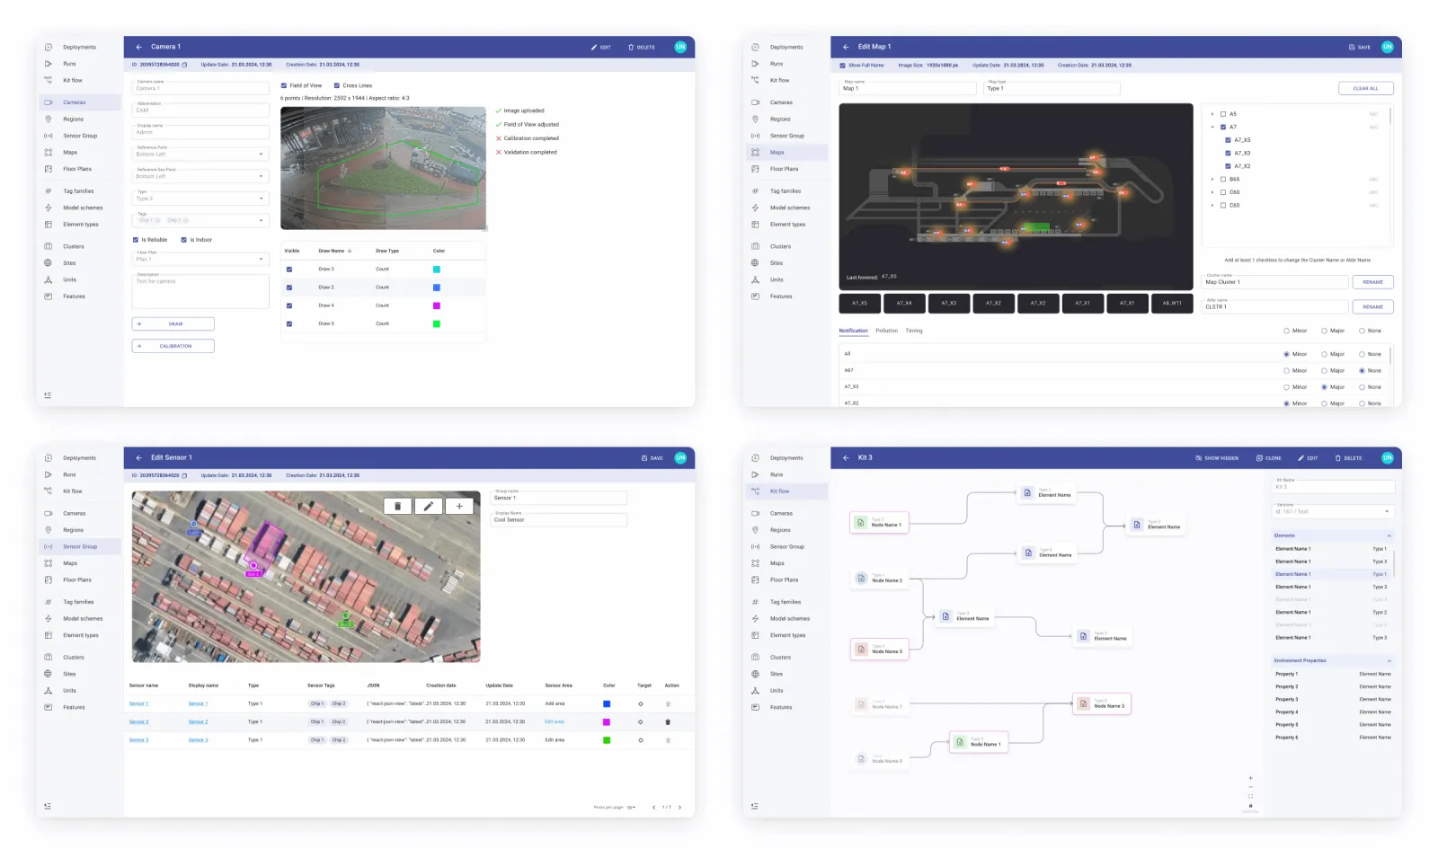1438x858 pixels.
Task: Open Sensor Group icon in Edit Sensor 1 sidebar
Action: [x=49, y=546]
